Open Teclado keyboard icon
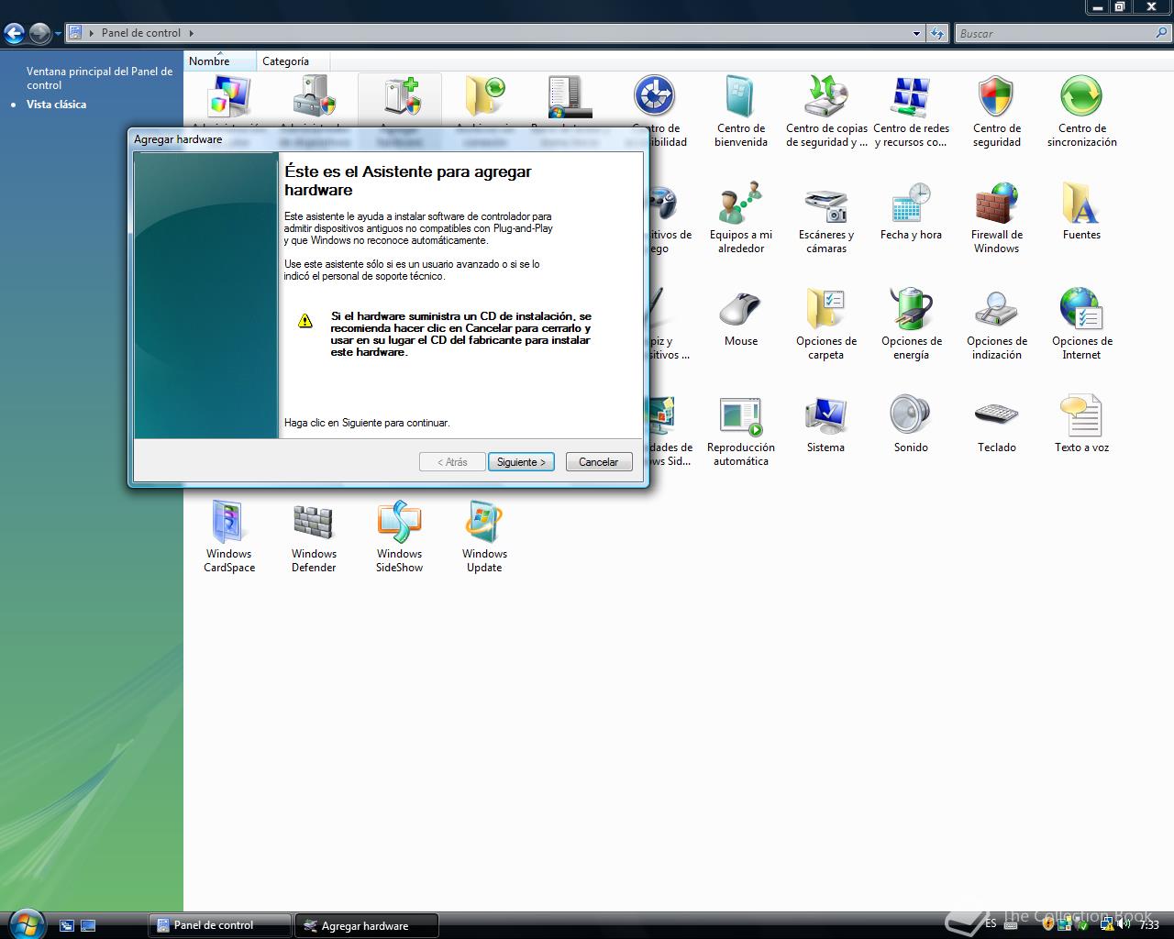Screen dimensions: 1174x939 [996, 416]
